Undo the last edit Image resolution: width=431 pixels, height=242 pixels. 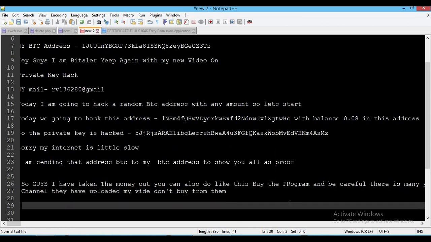pos(81,22)
